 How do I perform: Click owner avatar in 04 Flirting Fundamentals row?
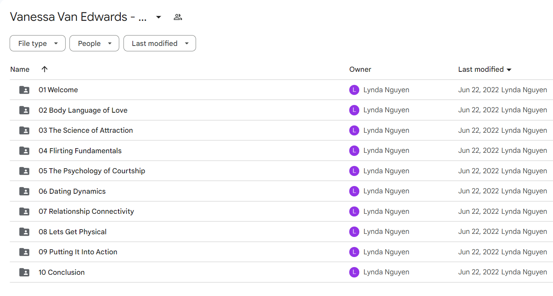coord(354,151)
